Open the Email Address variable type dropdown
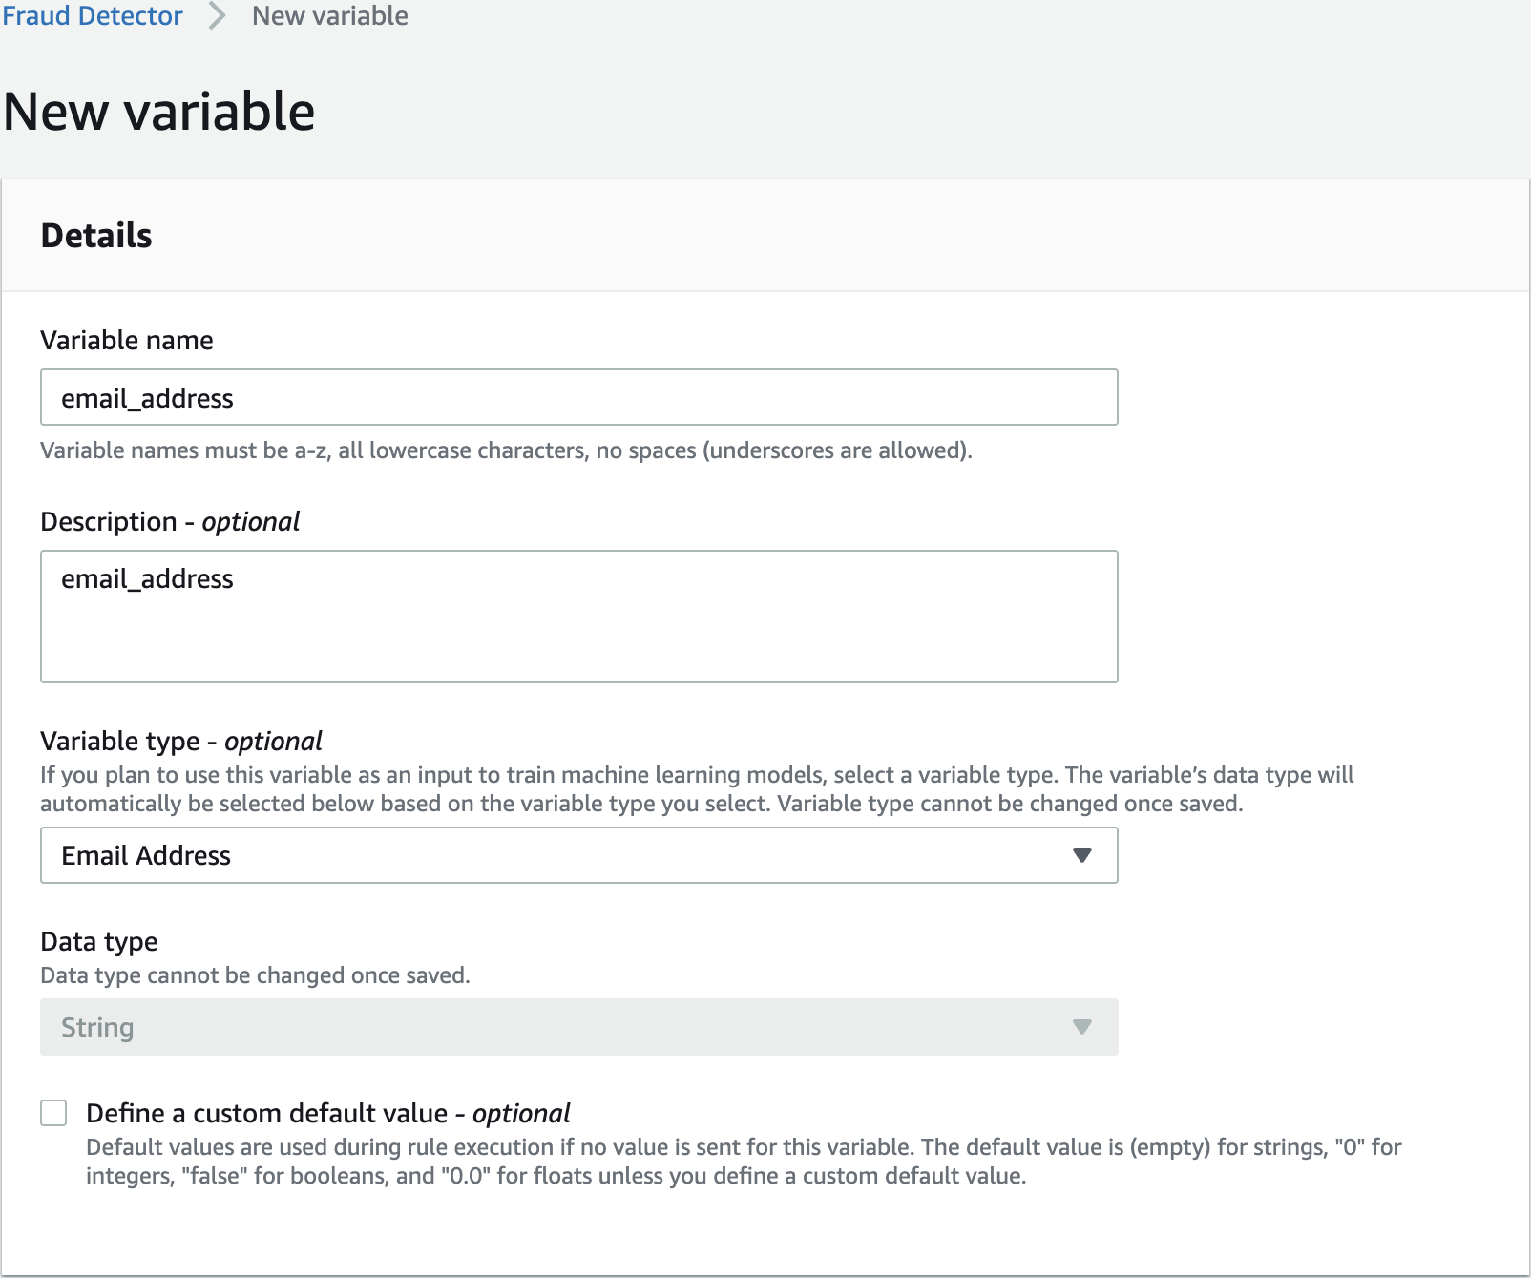This screenshot has width=1531, height=1278. (x=578, y=855)
